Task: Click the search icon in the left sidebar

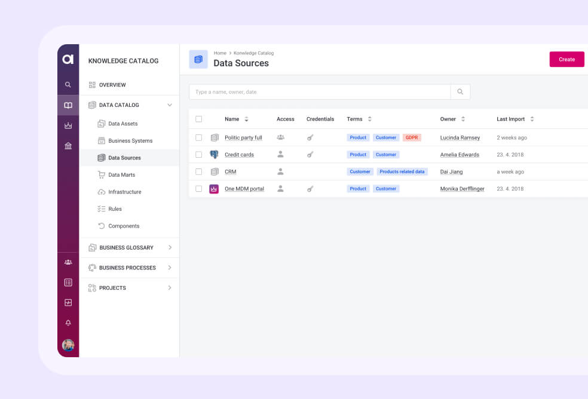Action: 68,85
